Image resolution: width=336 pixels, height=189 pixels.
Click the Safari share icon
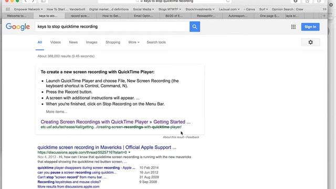[307, 1]
